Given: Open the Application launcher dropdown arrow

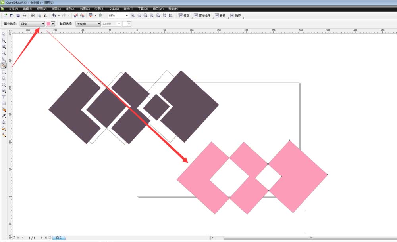Looking at the screenshot, I should coord(95,15).
